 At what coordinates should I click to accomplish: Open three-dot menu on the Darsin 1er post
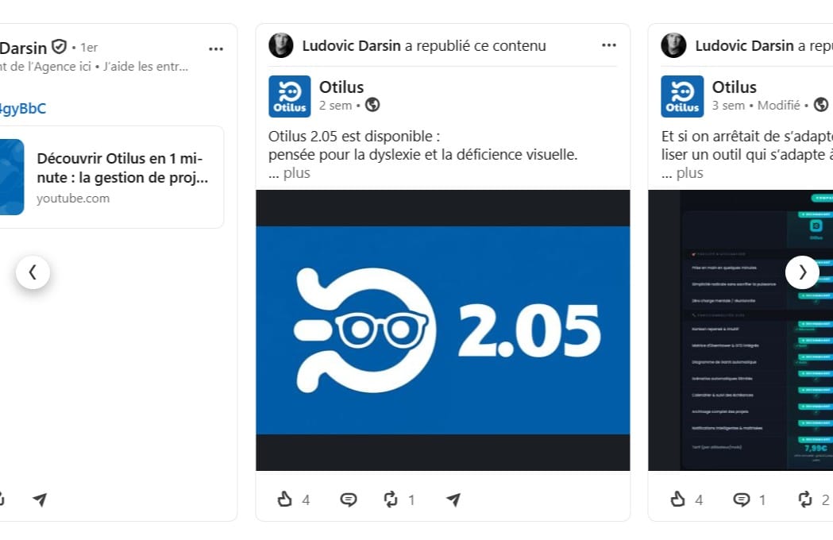pos(216,49)
